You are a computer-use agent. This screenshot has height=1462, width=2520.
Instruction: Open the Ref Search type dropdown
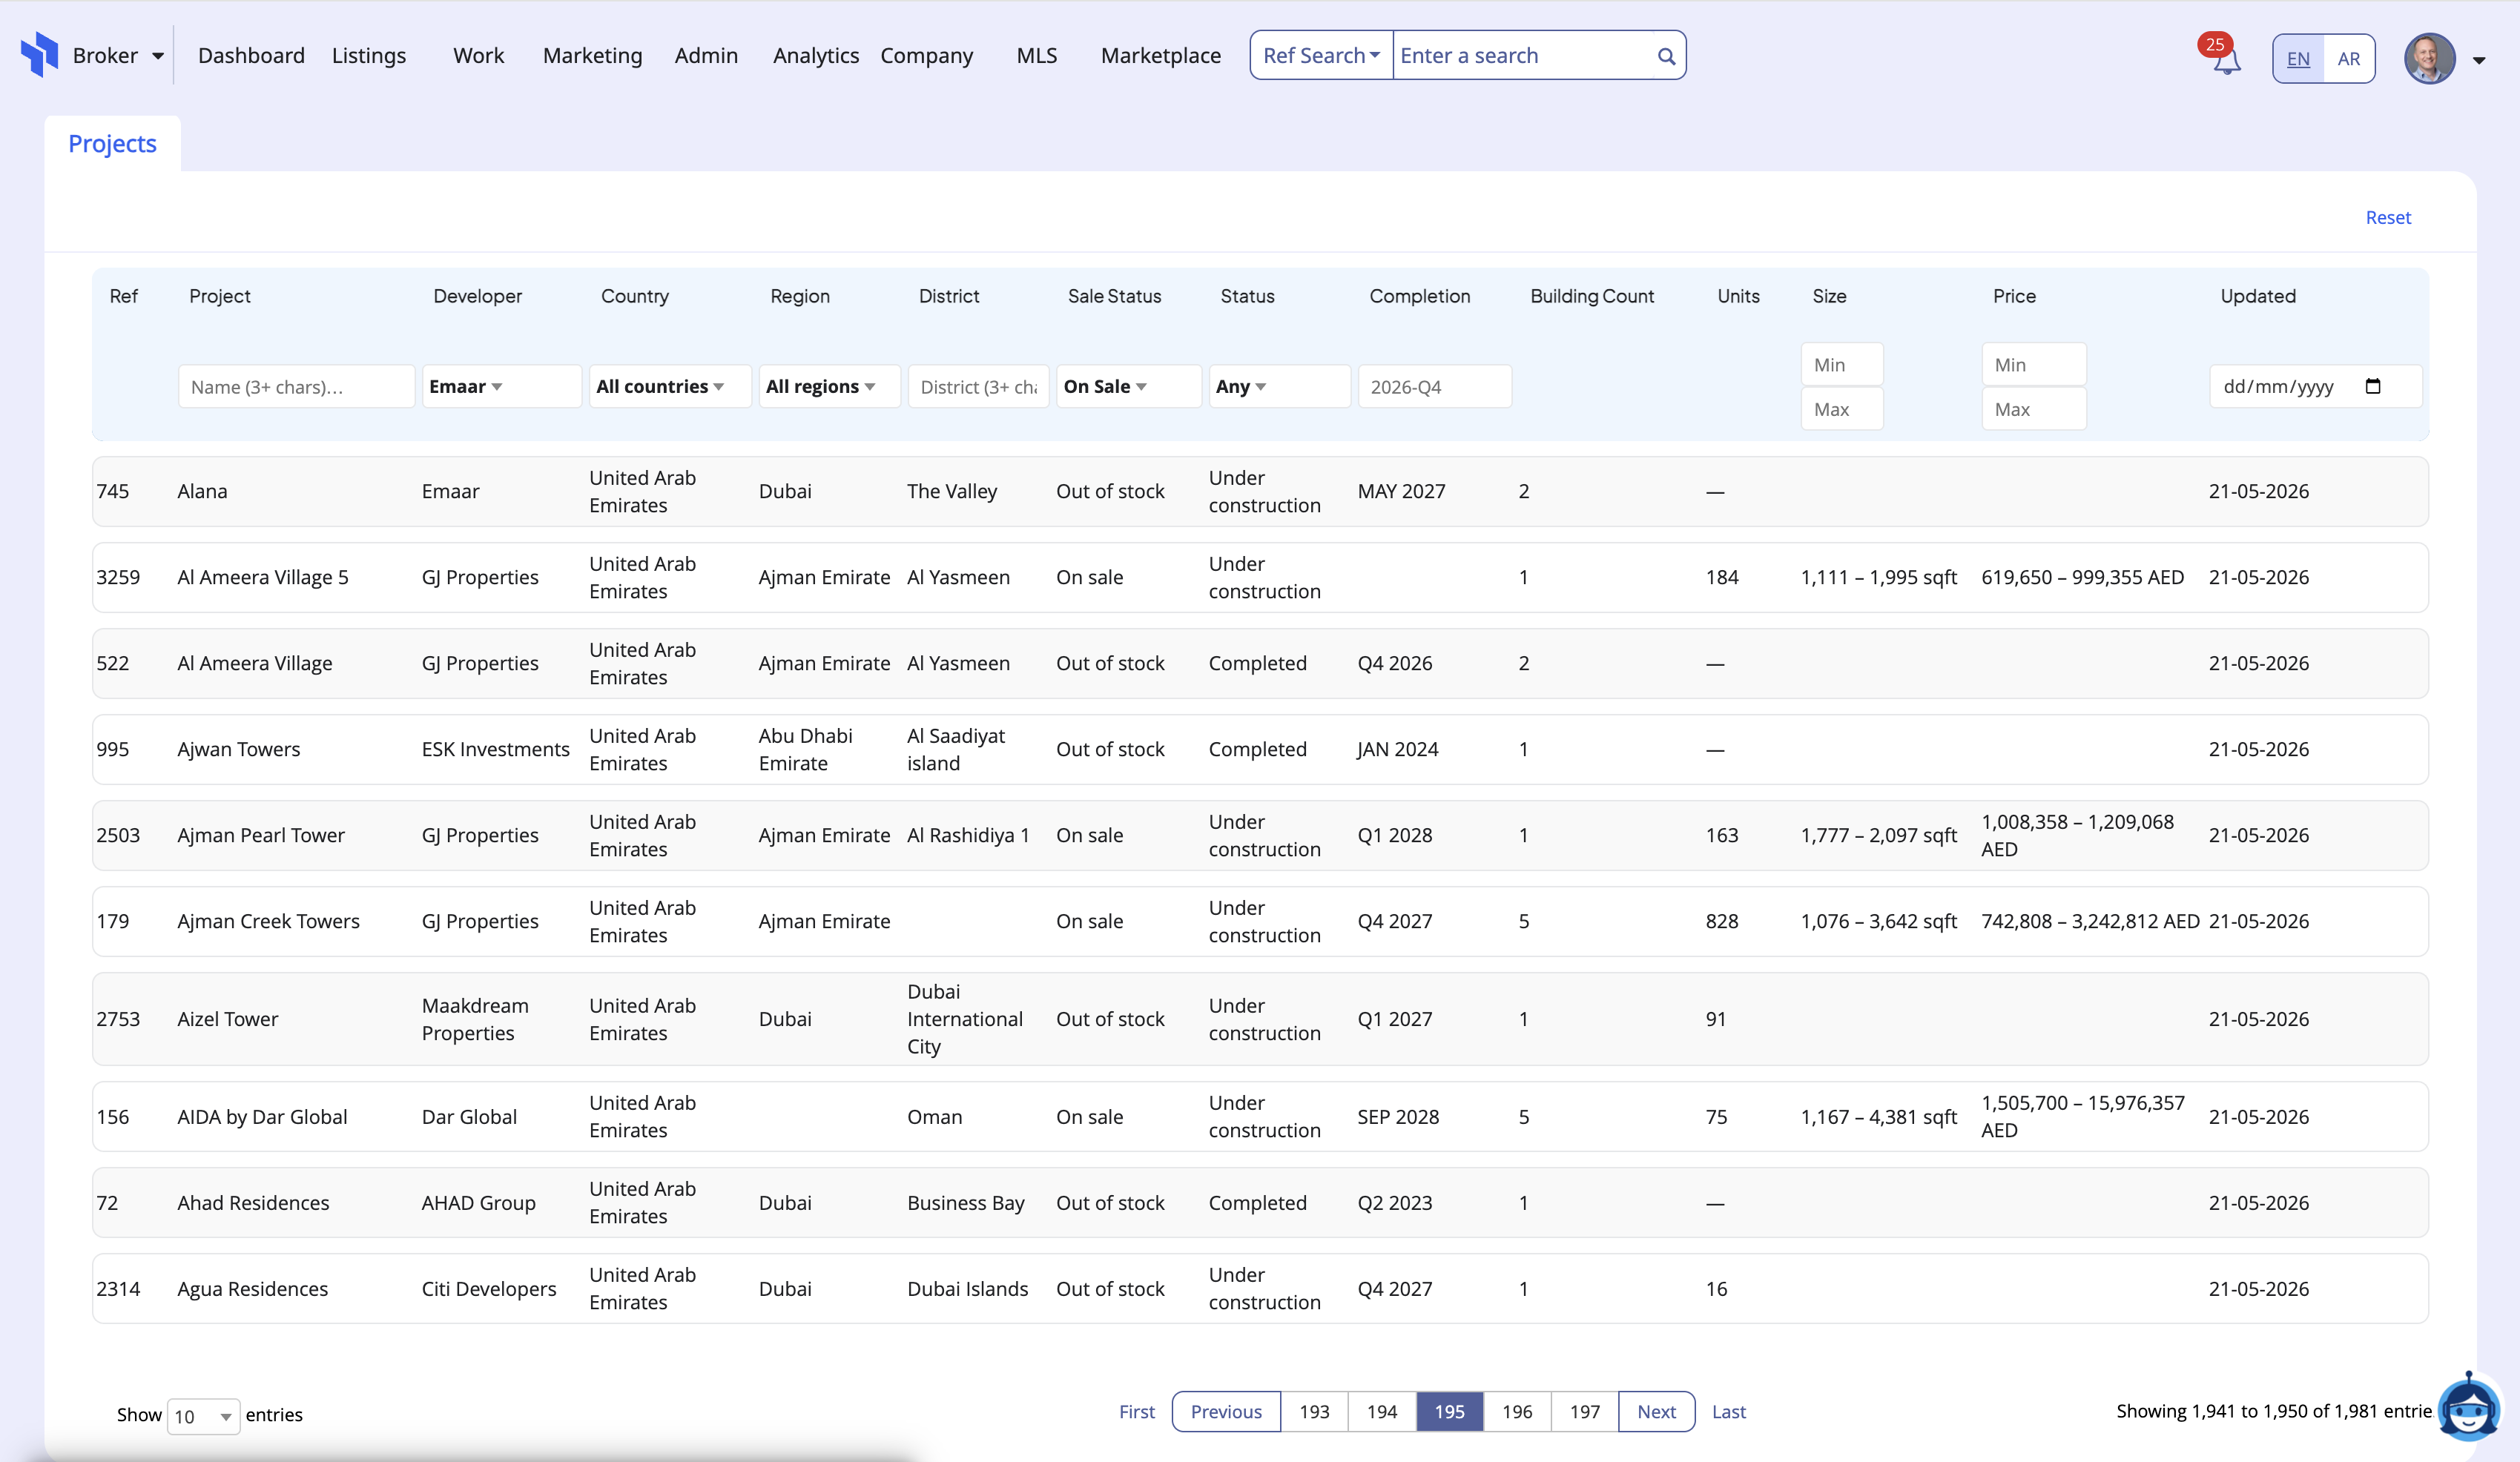point(1321,56)
